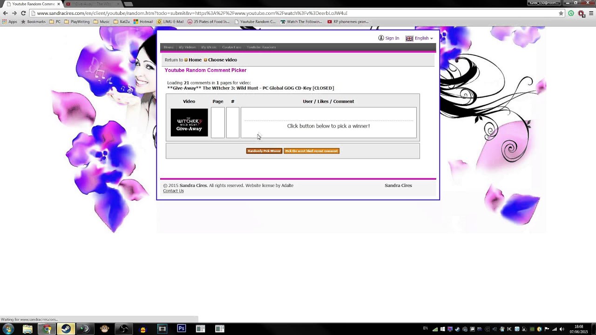The width and height of the screenshot is (596, 335).
Task: Close the Youtube Random Comment tab
Action: (59, 4)
